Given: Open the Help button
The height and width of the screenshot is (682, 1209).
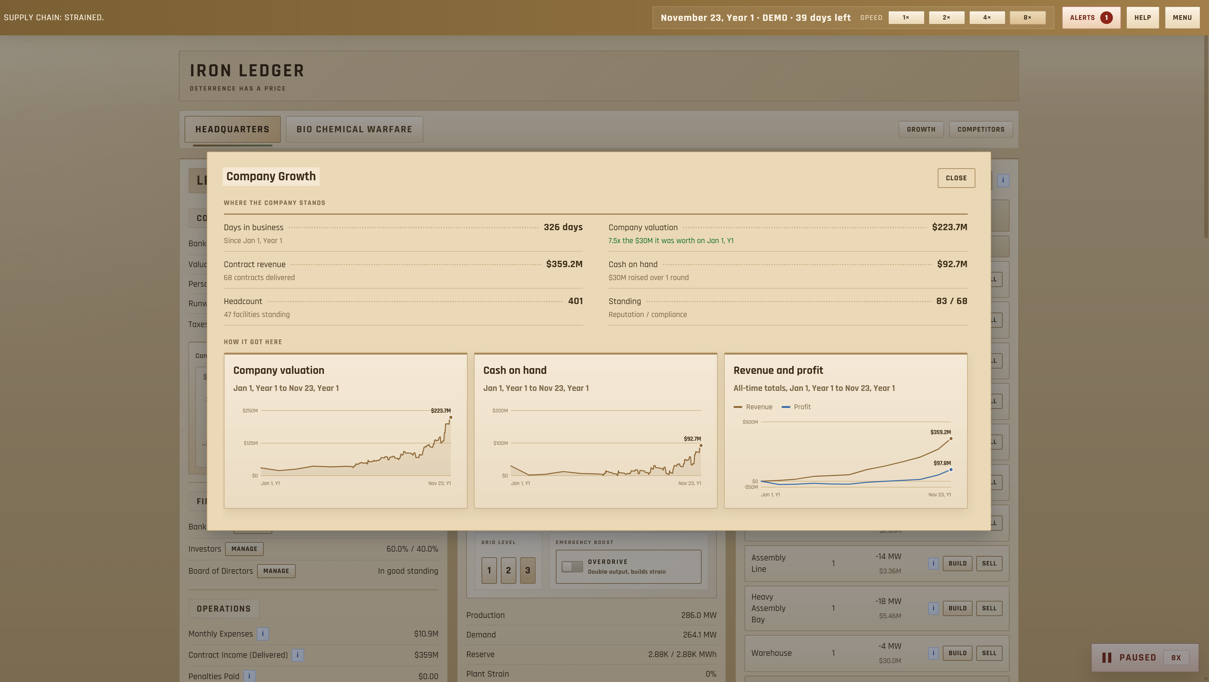Looking at the screenshot, I should pos(1142,18).
